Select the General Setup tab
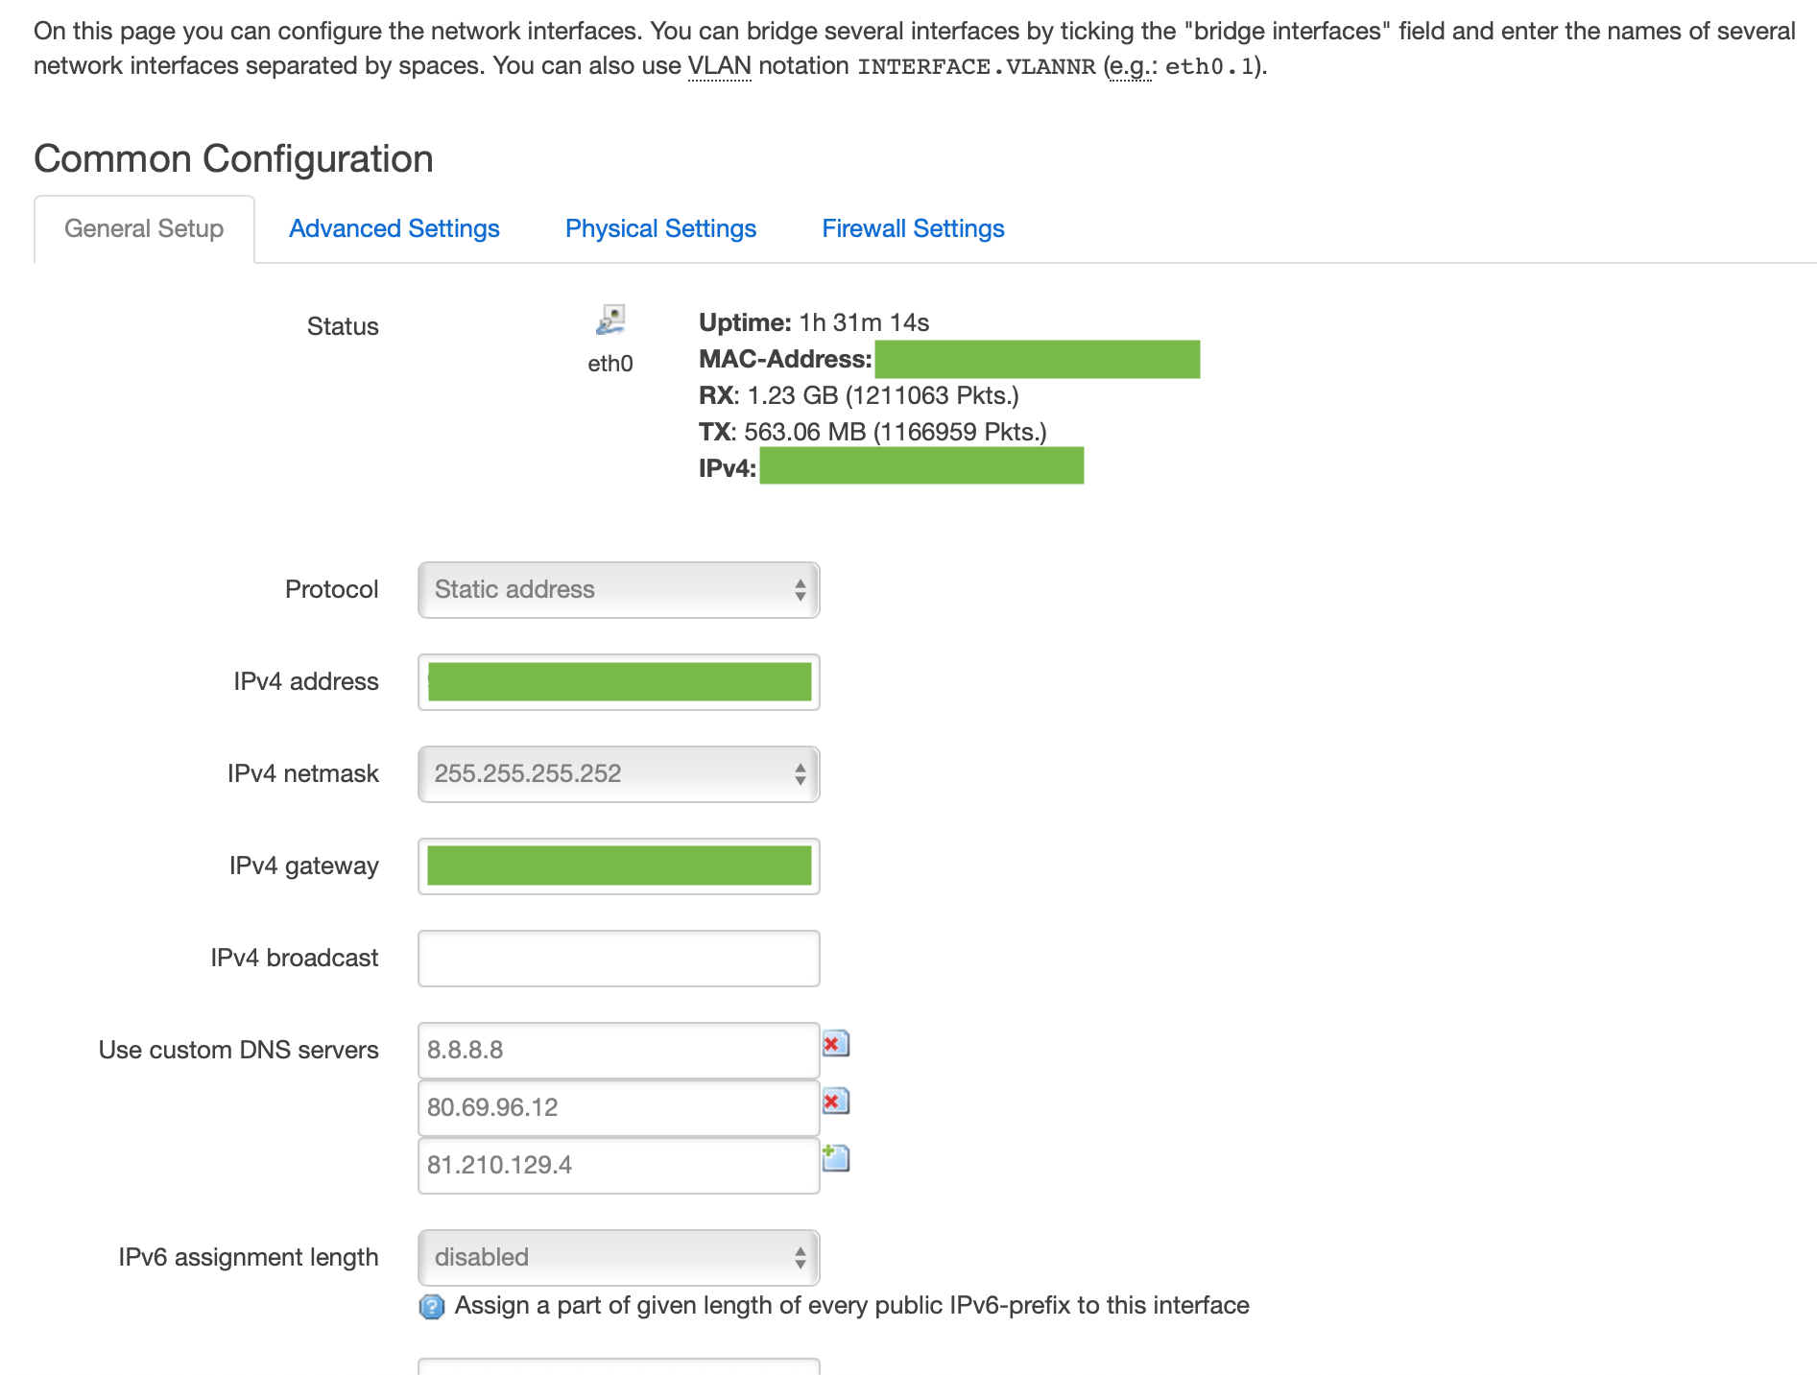Screen dimensions: 1817x1375 [142, 228]
